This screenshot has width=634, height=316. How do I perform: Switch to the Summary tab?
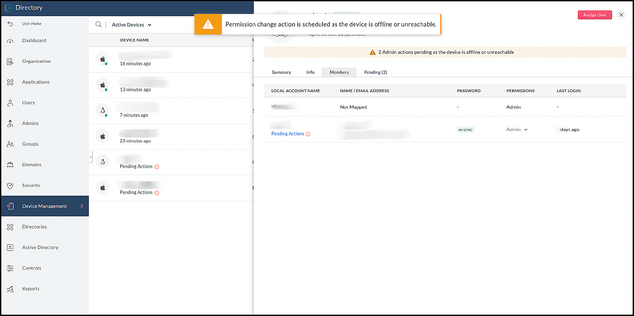[281, 72]
